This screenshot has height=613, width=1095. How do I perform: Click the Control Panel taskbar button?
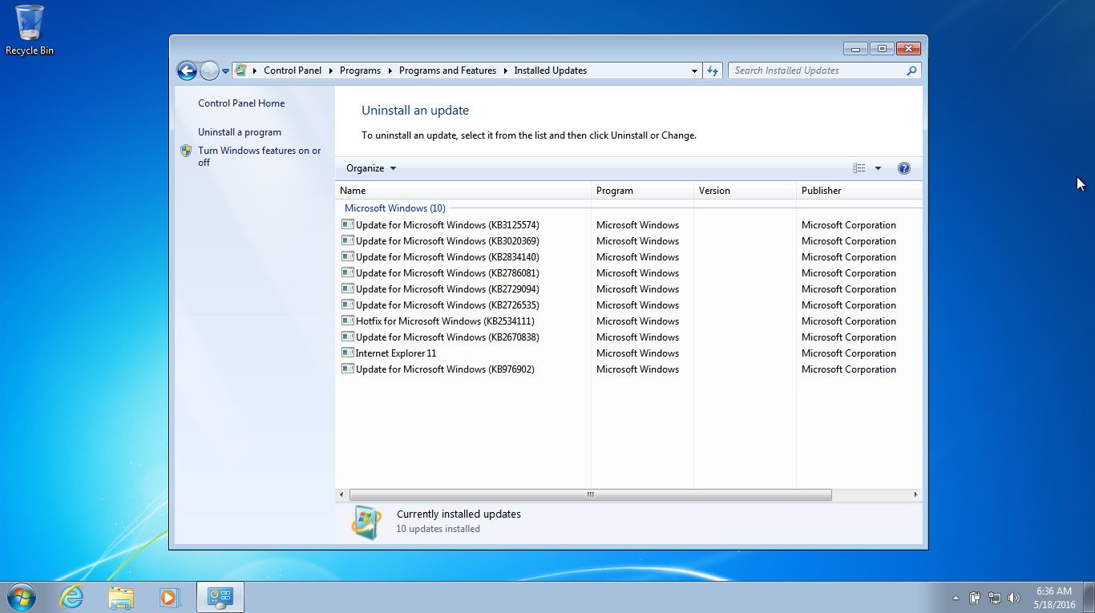(220, 597)
